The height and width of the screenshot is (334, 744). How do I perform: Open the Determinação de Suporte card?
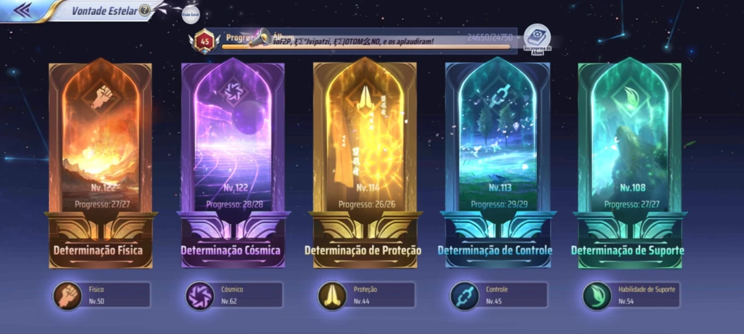(x=630, y=163)
